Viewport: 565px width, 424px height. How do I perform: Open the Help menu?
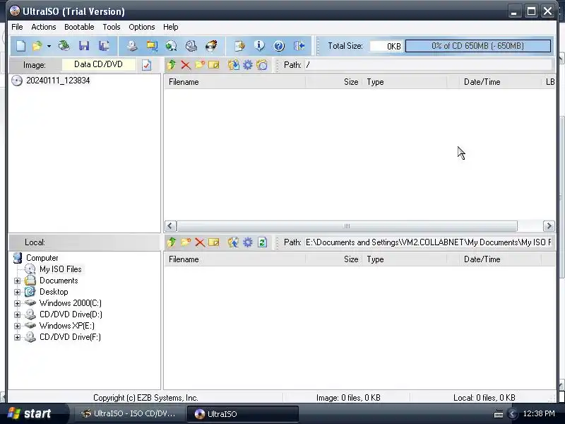170,27
